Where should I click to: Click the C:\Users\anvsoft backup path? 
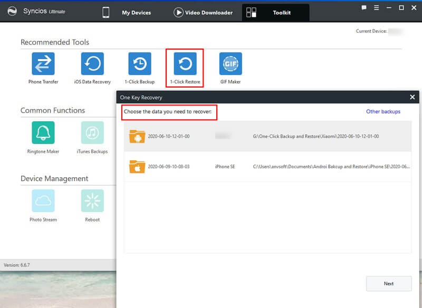[331, 167]
